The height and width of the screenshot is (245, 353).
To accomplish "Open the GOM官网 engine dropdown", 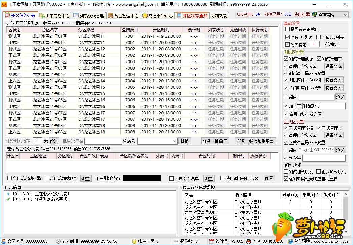I will click(x=346, y=15).
